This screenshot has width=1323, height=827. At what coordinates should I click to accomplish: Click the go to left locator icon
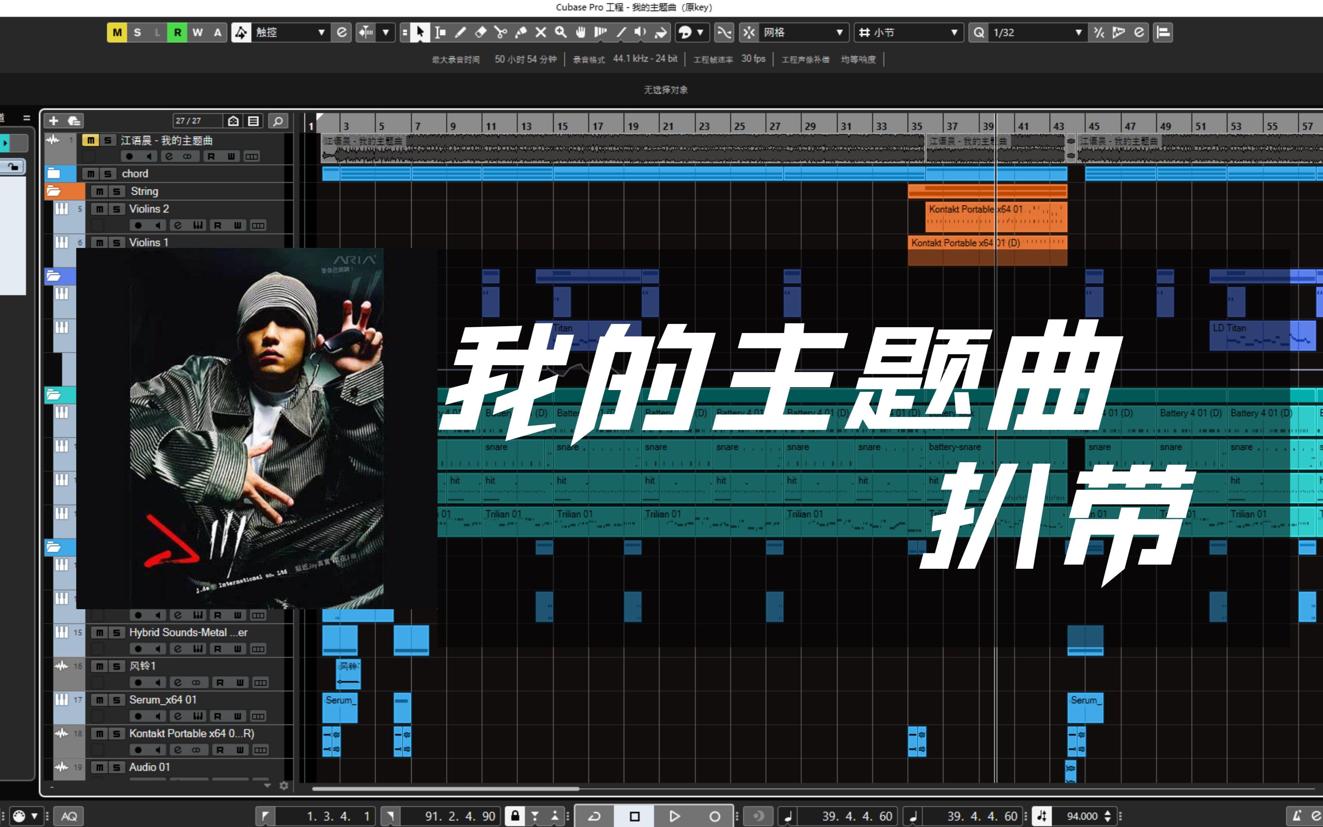point(265,816)
